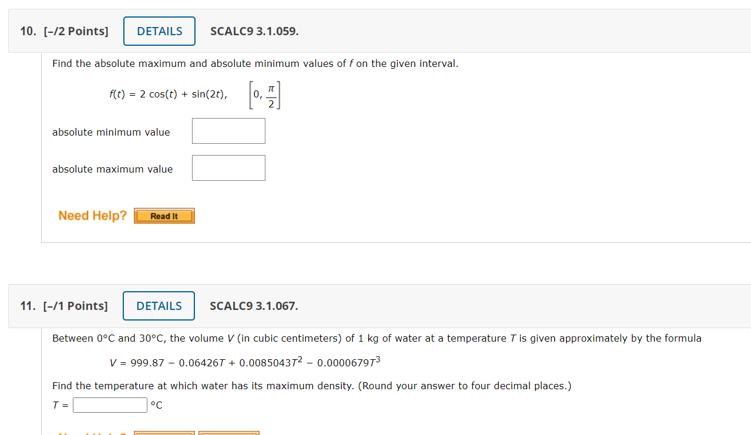Select the volume formula for water

coord(245,362)
